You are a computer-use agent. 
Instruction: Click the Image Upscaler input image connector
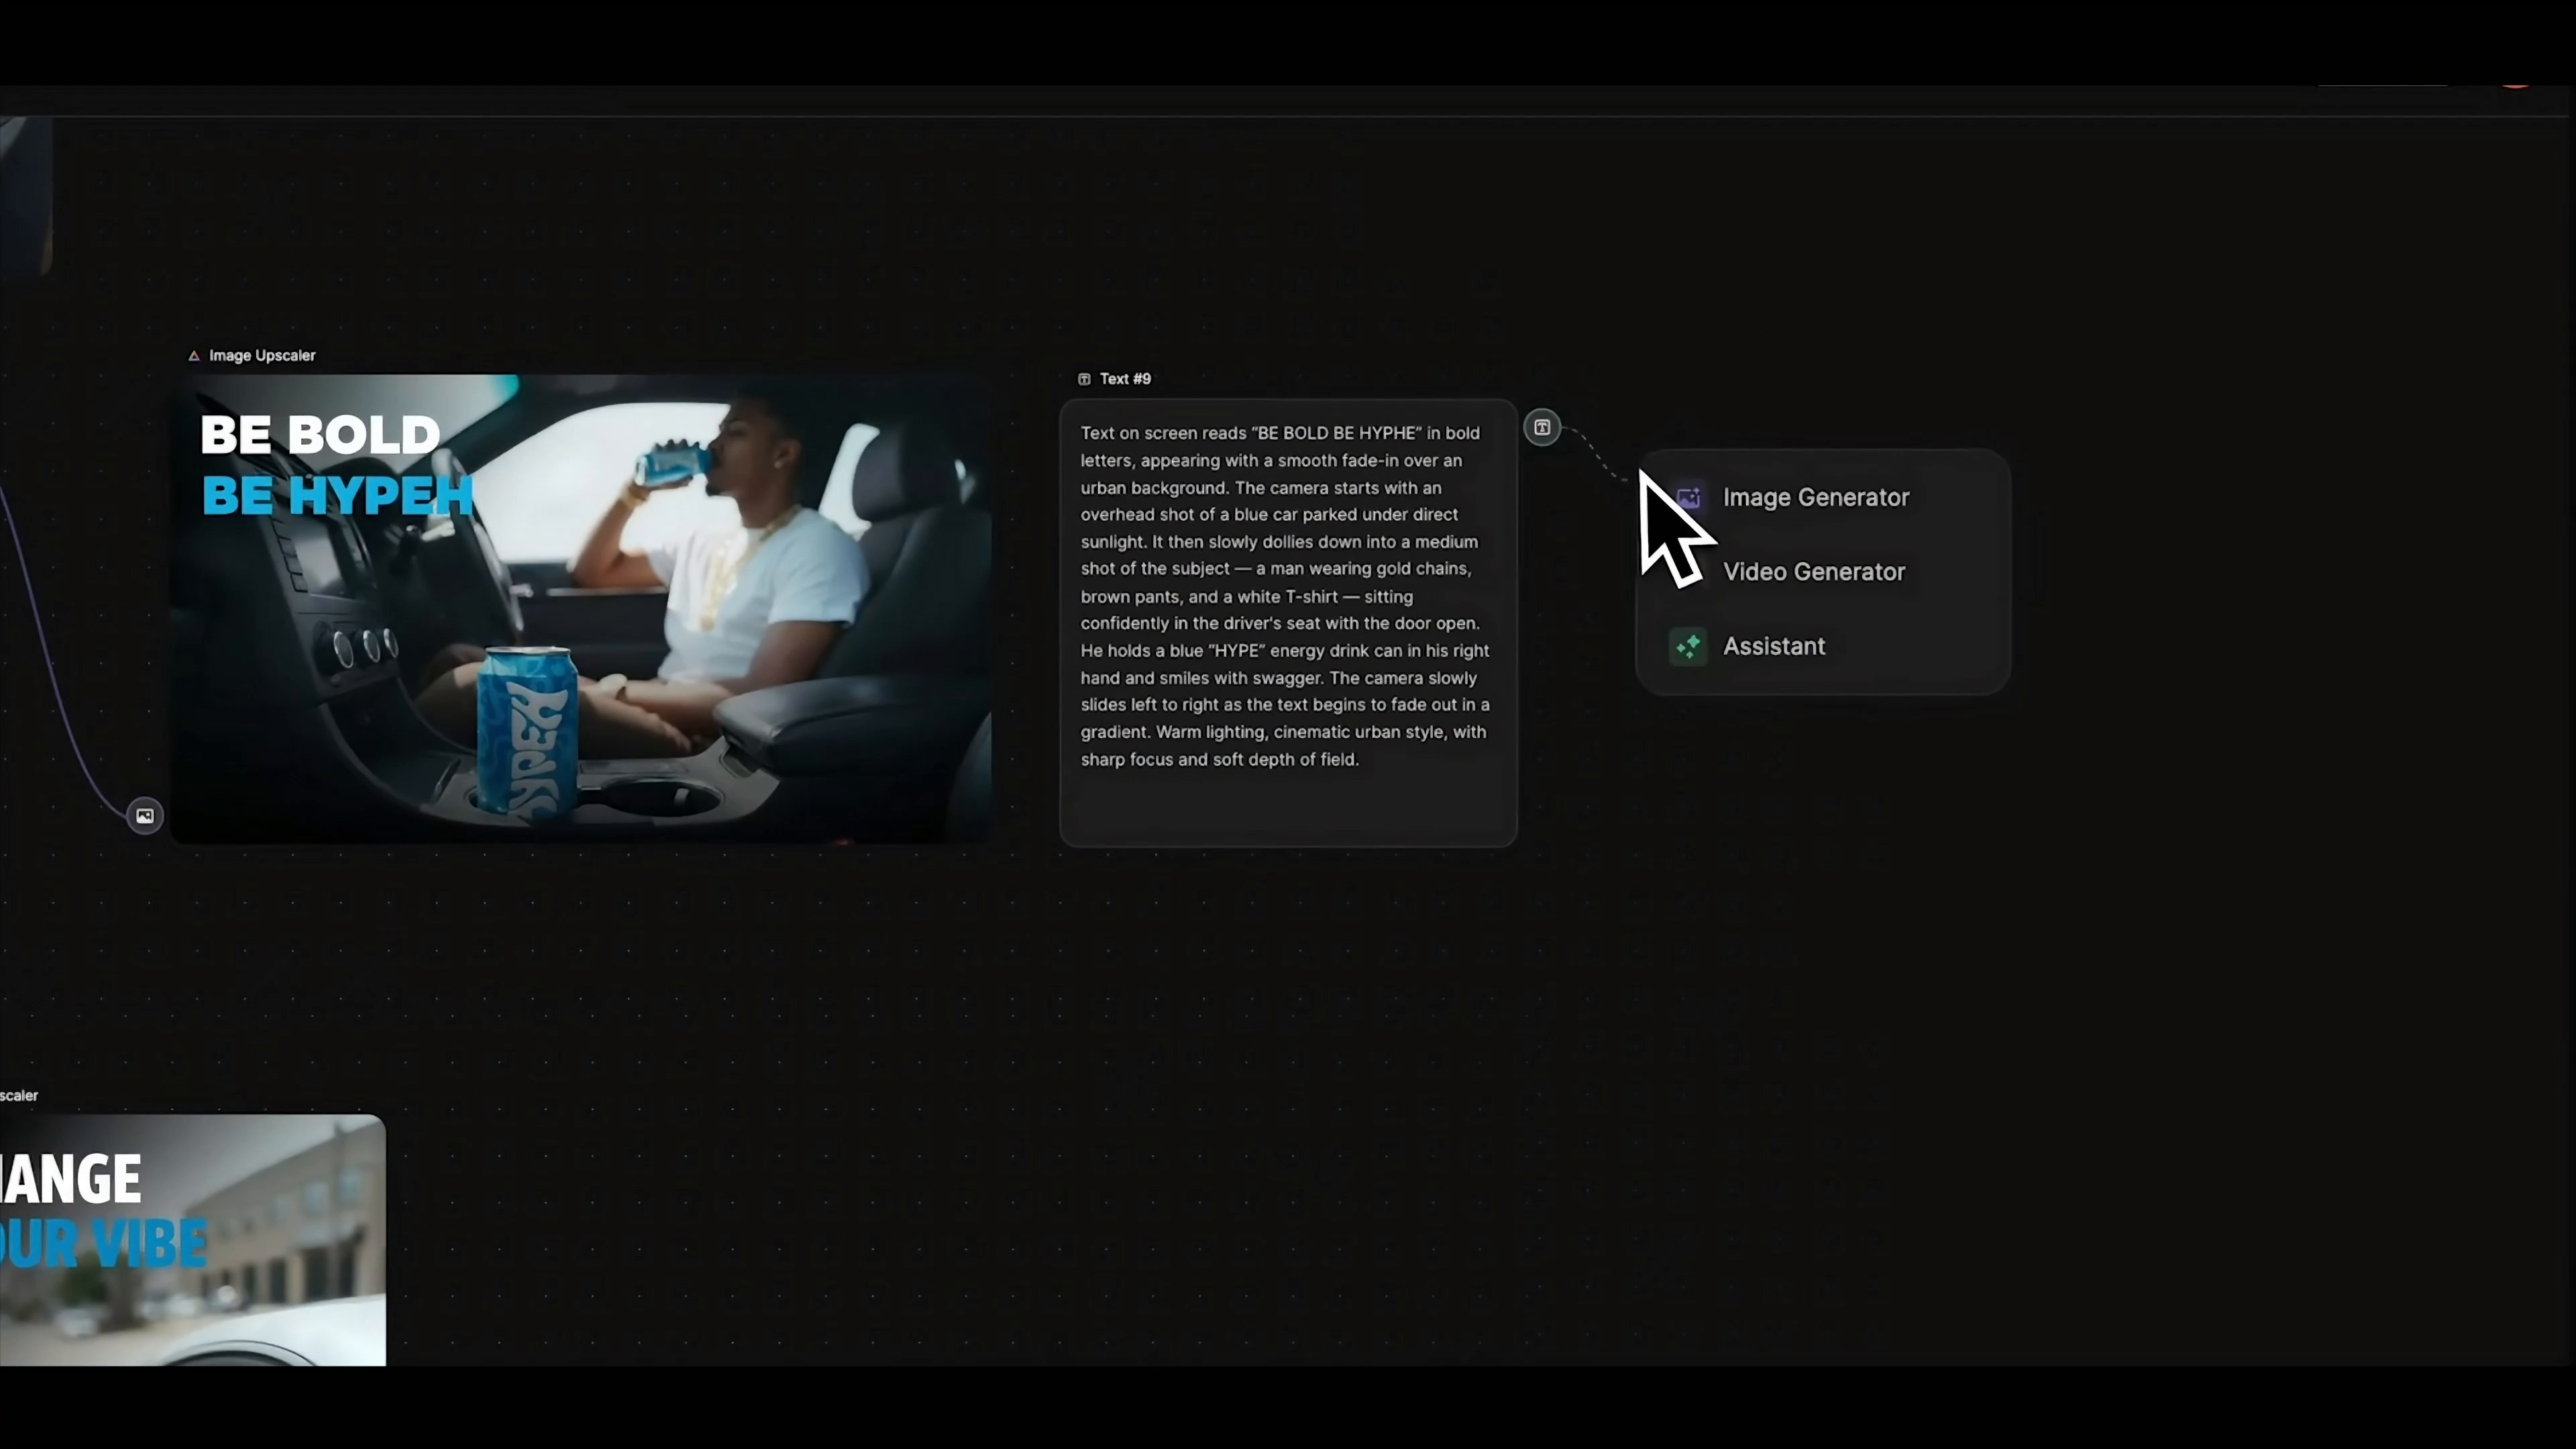[x=145, y=816]
